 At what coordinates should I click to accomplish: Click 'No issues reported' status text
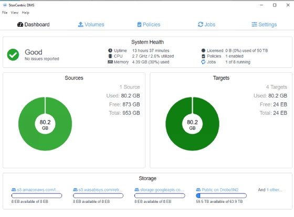[x=42, y=59]
